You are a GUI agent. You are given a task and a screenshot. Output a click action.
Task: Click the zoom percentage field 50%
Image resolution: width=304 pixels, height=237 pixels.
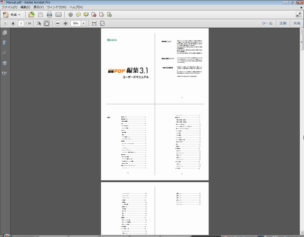76,23
